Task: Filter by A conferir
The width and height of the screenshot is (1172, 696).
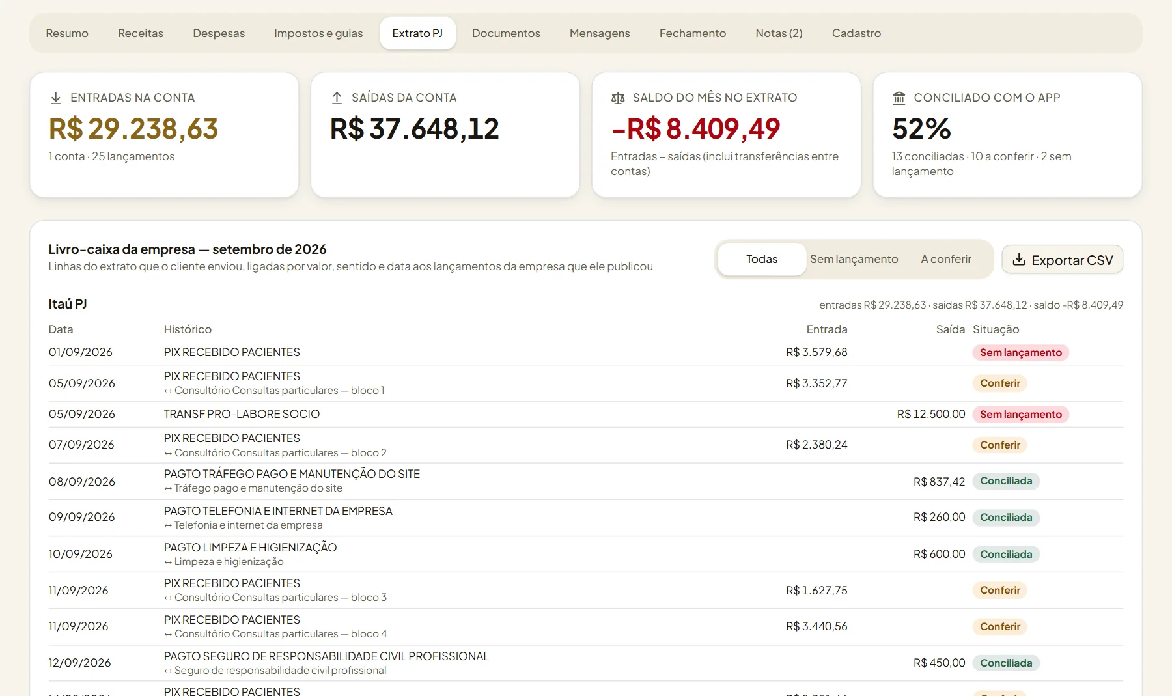Action: (x=946, y=259)
